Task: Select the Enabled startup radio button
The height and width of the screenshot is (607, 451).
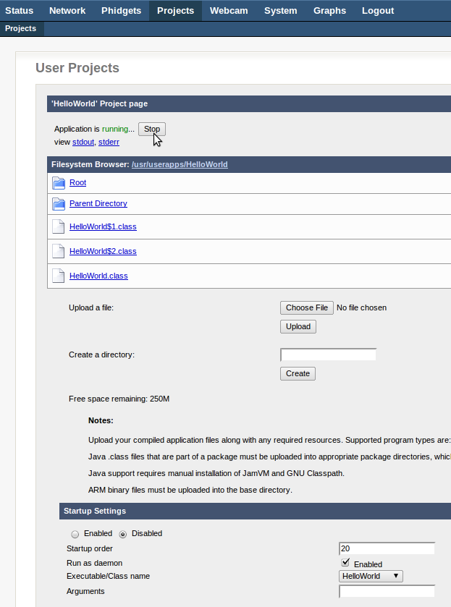Action: tap(75, 534)
